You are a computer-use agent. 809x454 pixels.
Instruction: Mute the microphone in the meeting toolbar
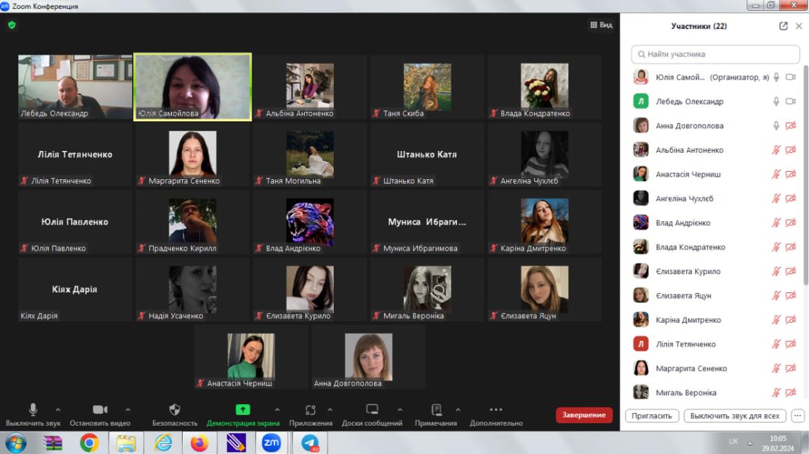pos(33,410)
